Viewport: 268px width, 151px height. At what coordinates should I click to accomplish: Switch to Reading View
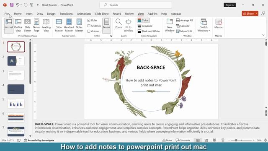click(x=46, y=26)
